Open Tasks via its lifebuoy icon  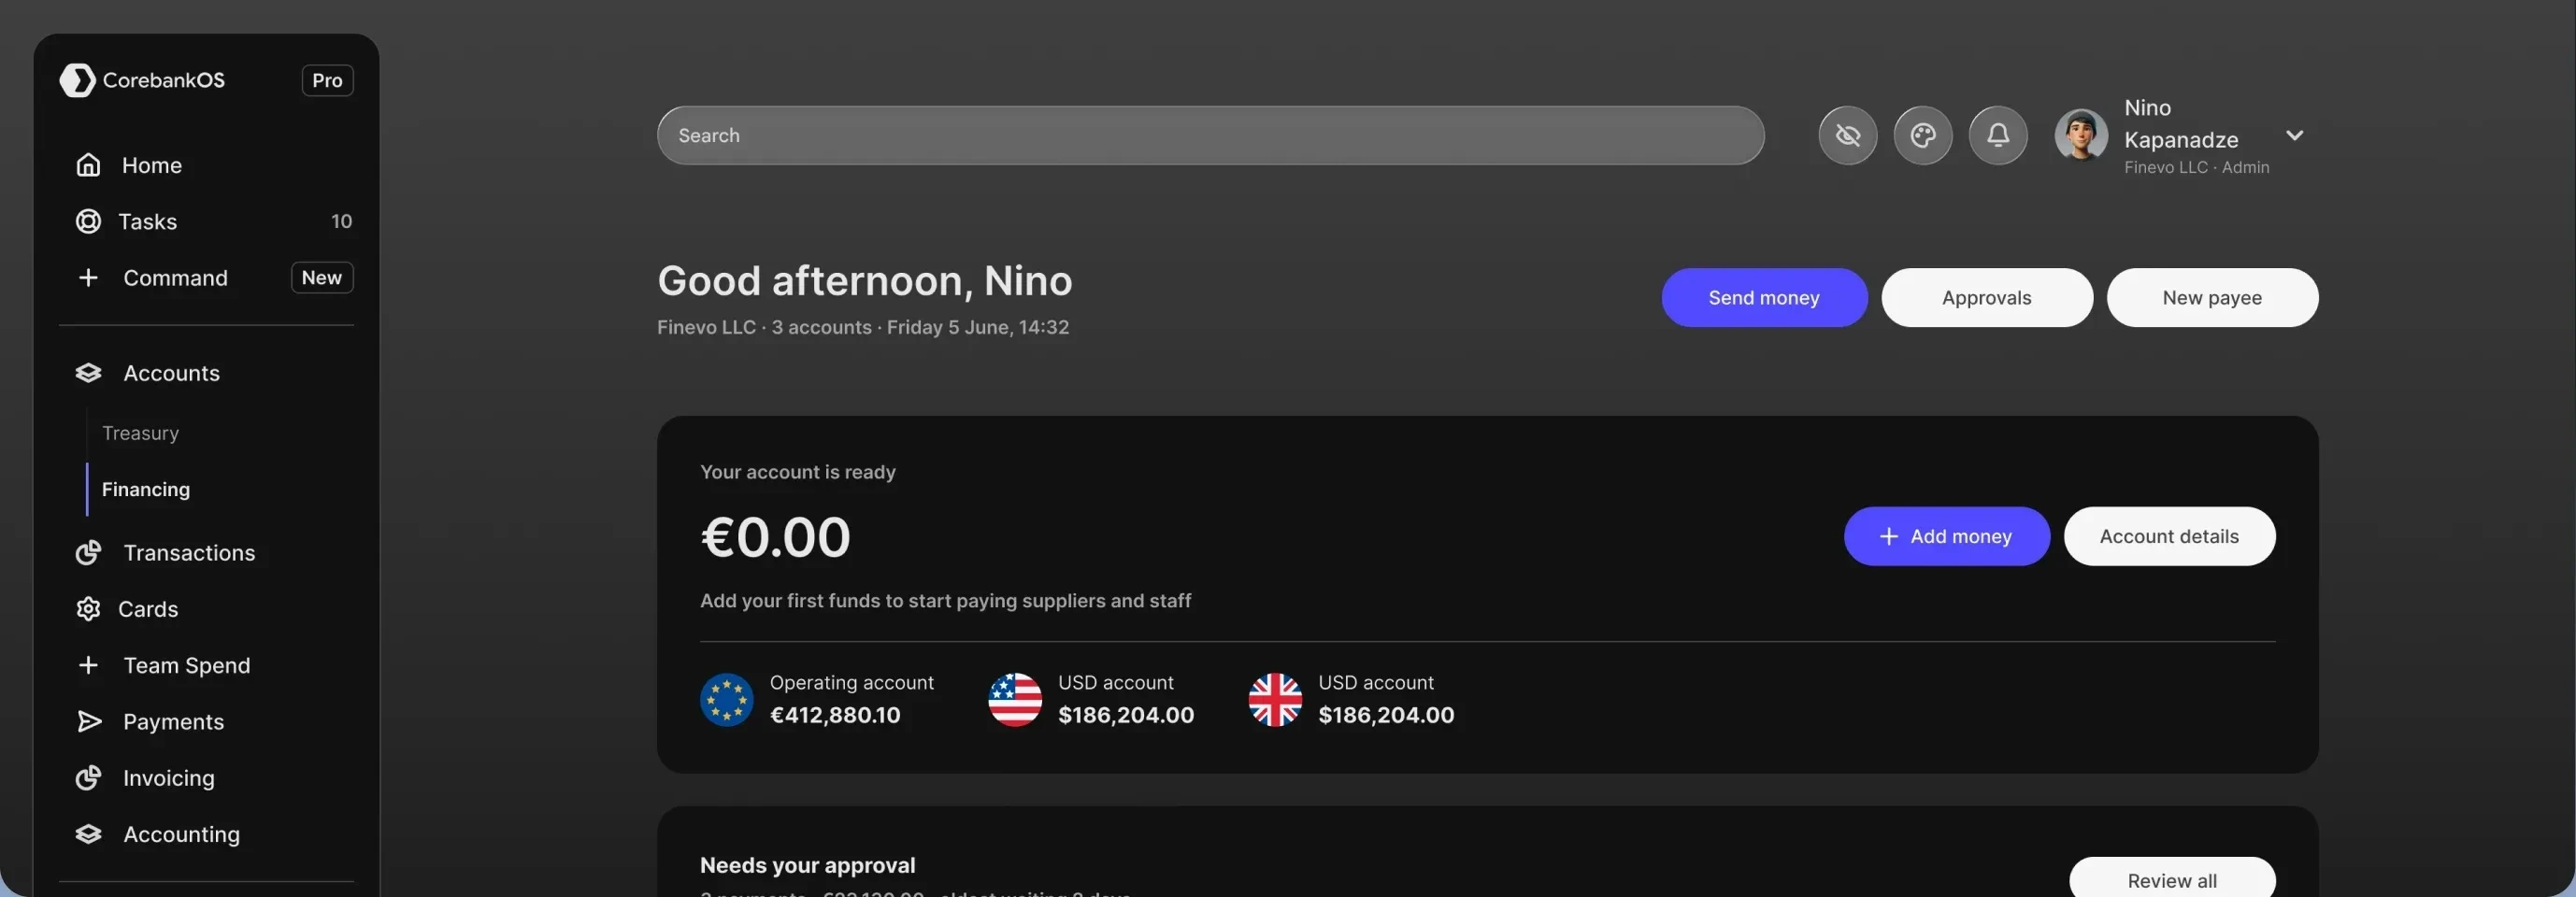(88, 221)
